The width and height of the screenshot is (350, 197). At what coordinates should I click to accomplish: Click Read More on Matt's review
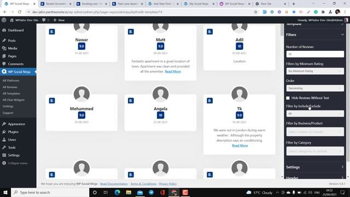pyautogui.click(x=173, y=72)
